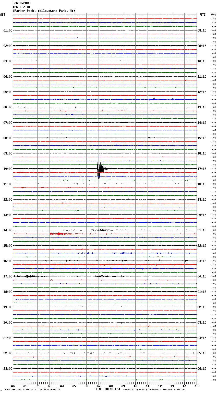The height and width of the screenshot is (393, 217).
Task: Click the 21:15 UTC time label
Action: coord(202,230)
